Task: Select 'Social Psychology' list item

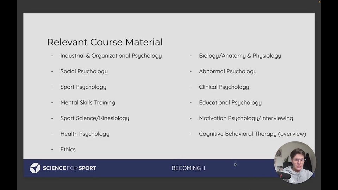Action: [x=84, y=71]
